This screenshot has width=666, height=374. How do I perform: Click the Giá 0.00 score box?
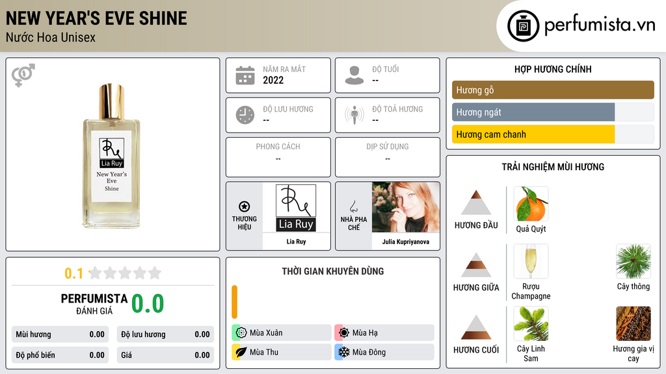(x=165, y=355)
